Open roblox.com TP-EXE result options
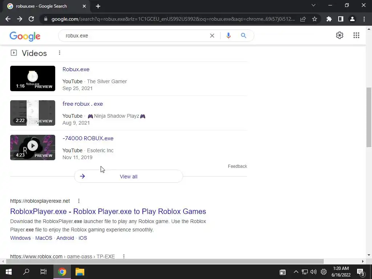 click(x=124, y=256)
